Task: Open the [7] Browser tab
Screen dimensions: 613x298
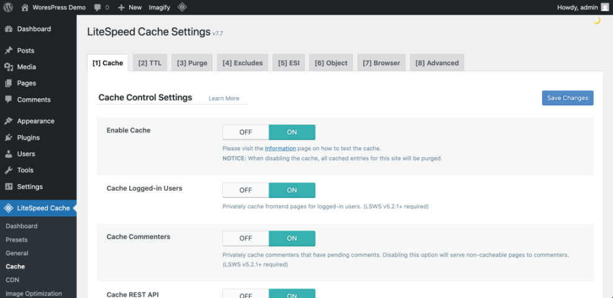Action: click(x=381, y=63)
